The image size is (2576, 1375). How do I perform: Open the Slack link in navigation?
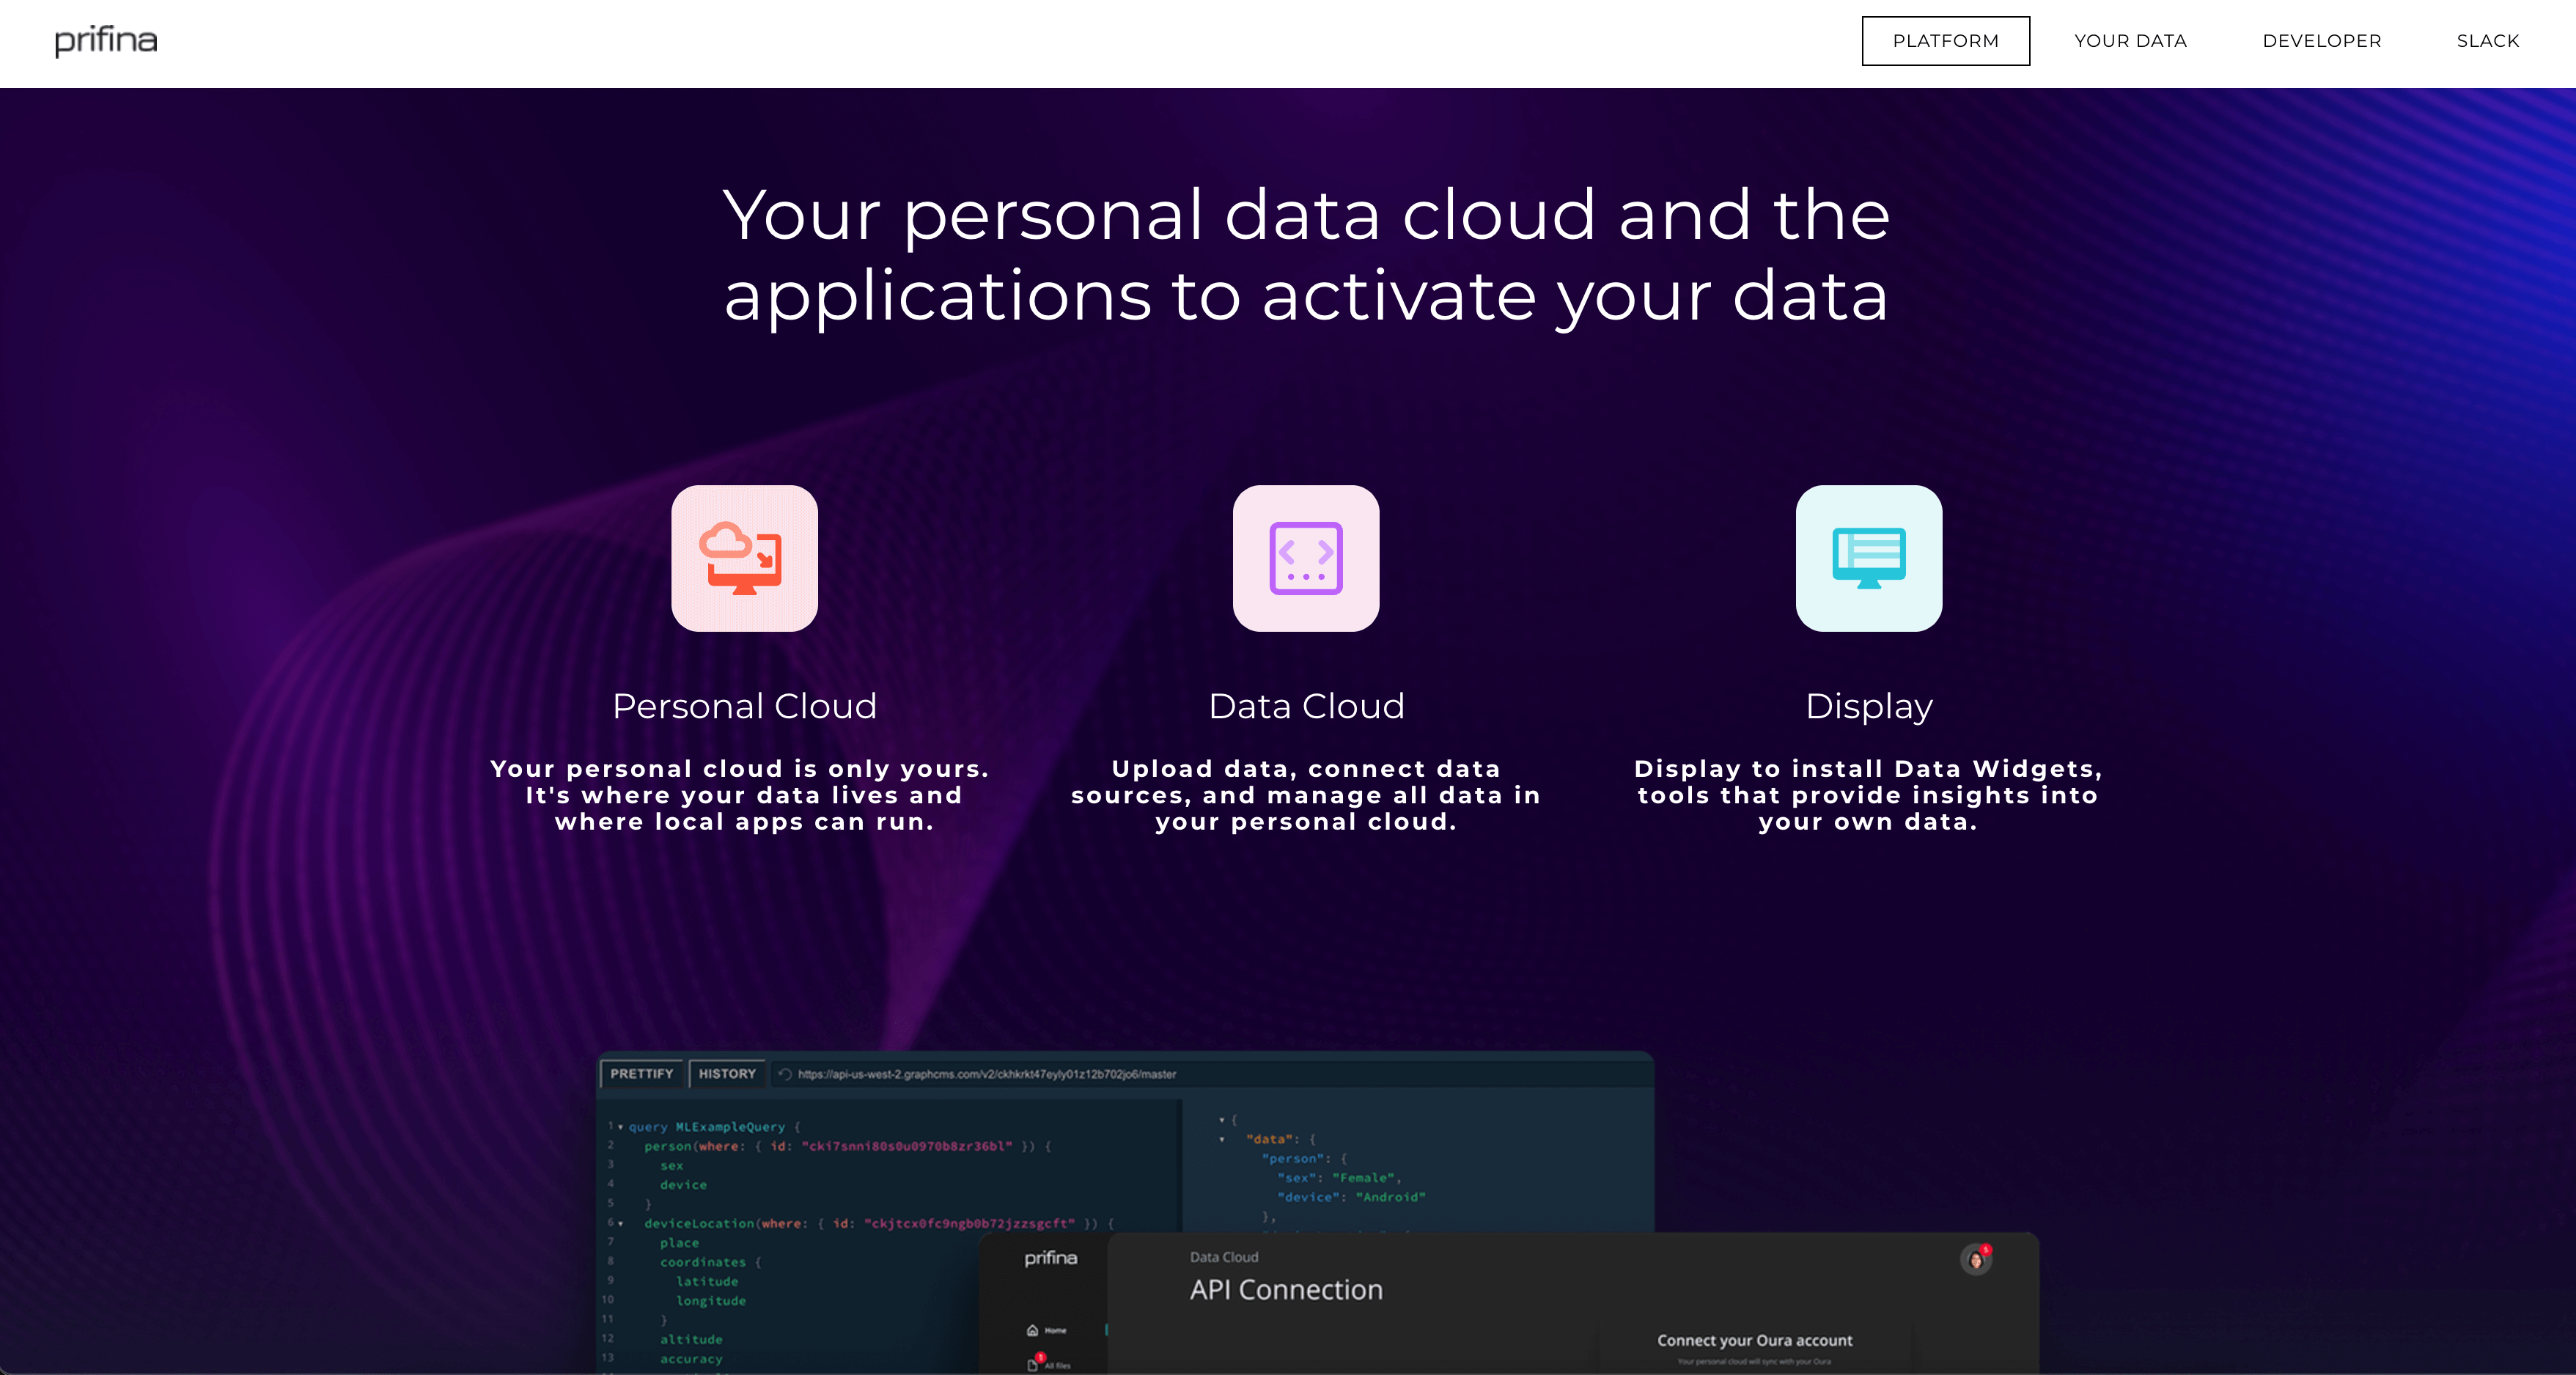coord(2487,41)
